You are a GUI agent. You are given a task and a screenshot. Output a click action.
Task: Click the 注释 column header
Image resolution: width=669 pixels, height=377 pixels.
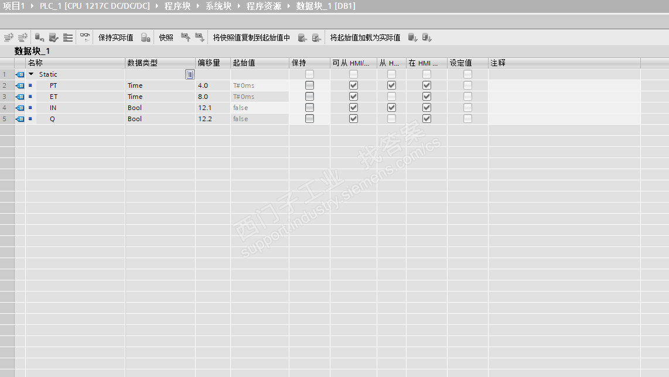[564, 63]
